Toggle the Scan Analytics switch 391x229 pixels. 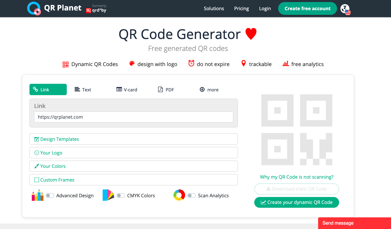pyautogui.click(x=191, y=196)
